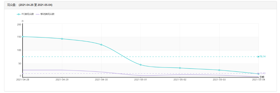Click the 2021-05-01 x-axis label
This screenshot has height=93, width=280.
(x=141, y=80)
